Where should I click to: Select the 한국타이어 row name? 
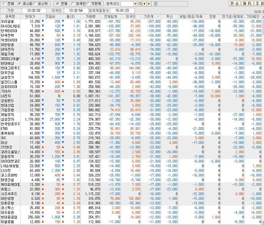click(9, 31)
